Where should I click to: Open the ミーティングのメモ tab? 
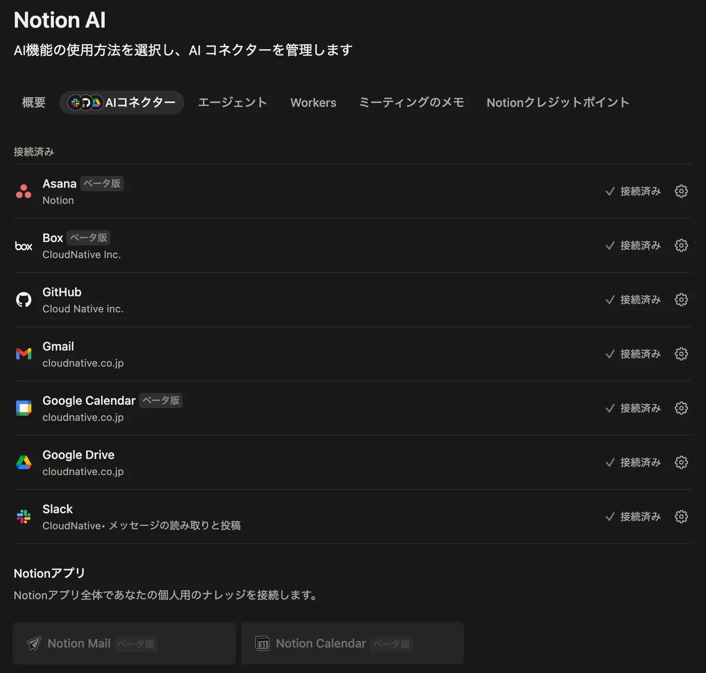[x=411, y=102]
